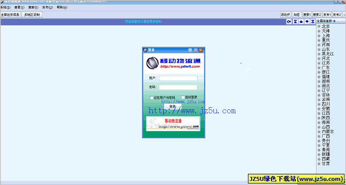Click the up arrow icon in the blue bar
Screen dimensions: 346x185
point(301,22)
